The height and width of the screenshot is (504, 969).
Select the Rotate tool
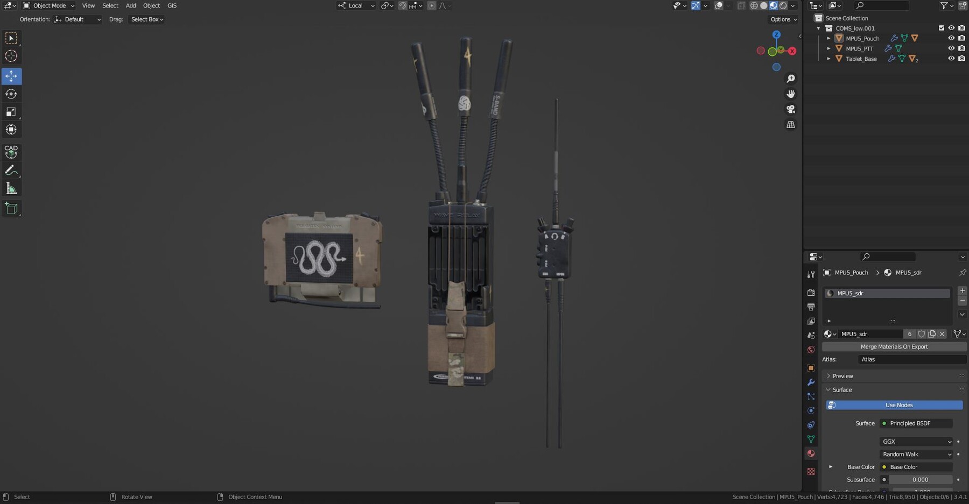tap(11, 94)
